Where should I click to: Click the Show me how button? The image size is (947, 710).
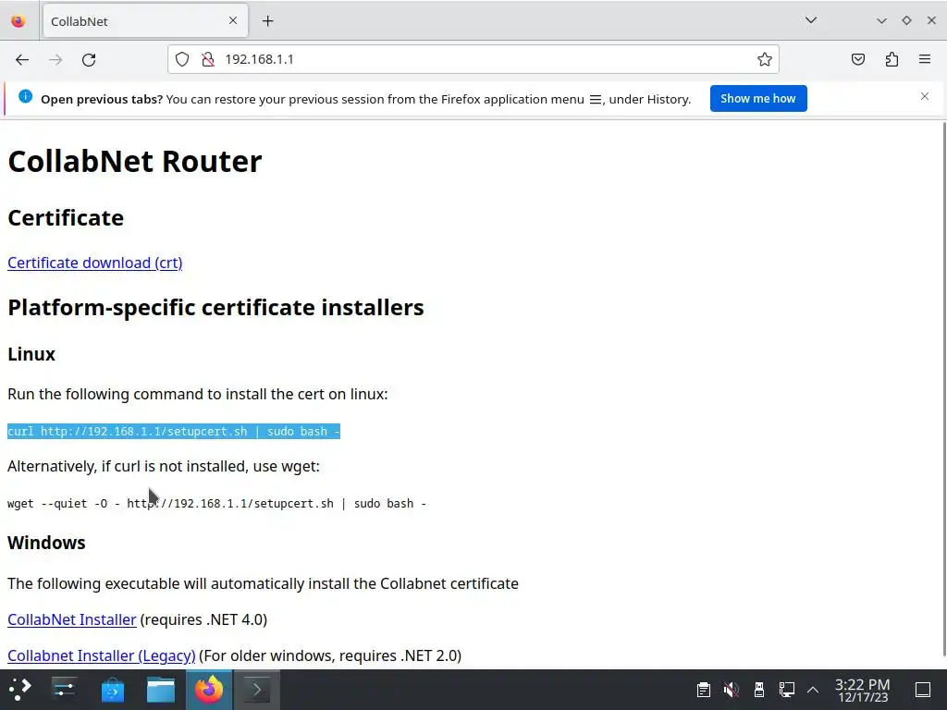click(758, 98)
